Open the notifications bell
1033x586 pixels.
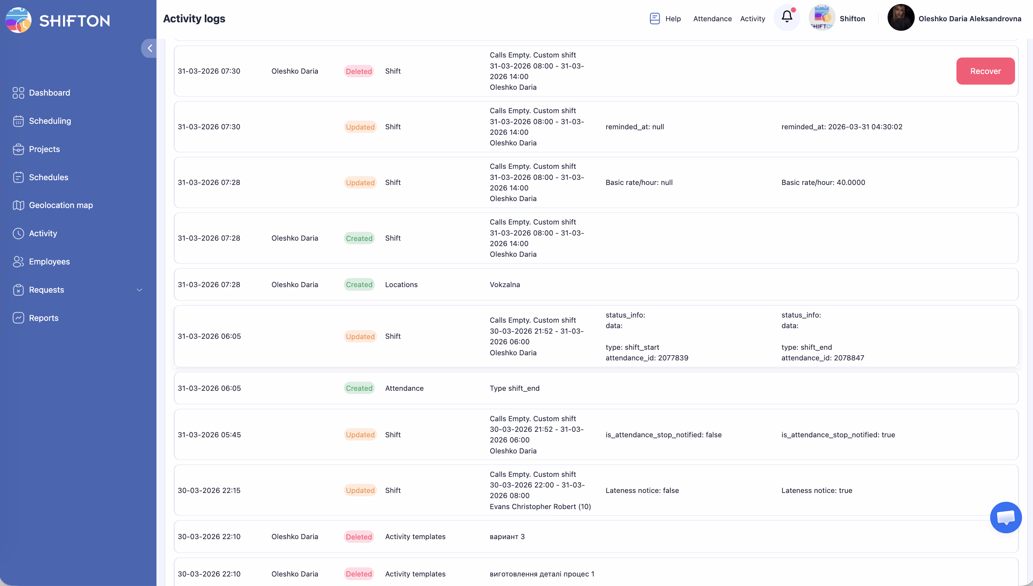pyautogui.click(x=787, y=17)
